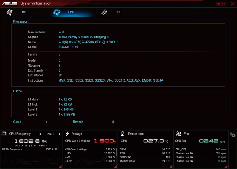This screenshot has width=237, height=169.
Task: Click the Temperature thermometer icon
Action: (x=123, y=134)
